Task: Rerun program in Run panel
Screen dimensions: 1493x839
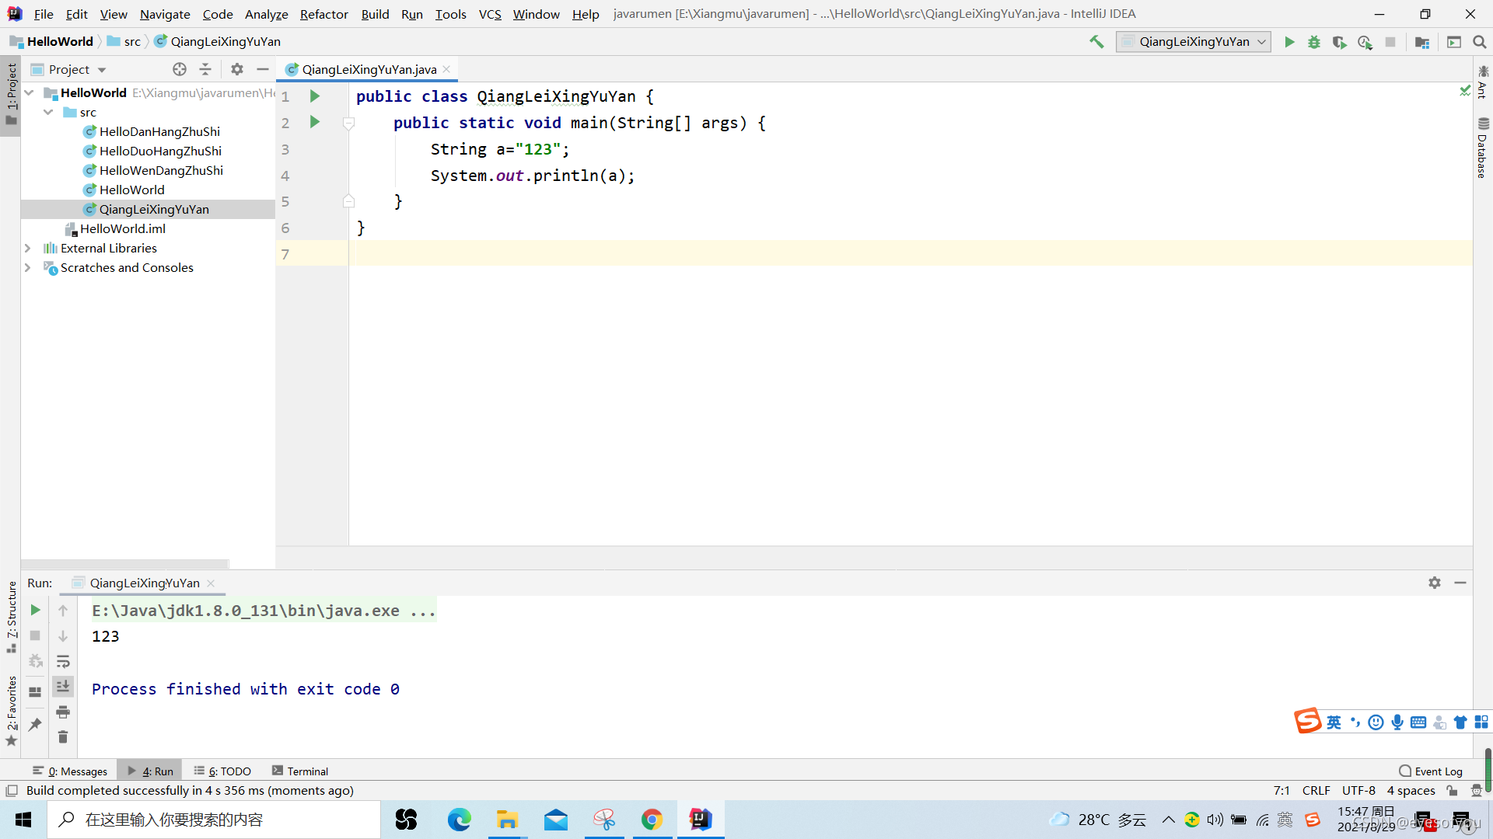Action: [x=35, y=611]
